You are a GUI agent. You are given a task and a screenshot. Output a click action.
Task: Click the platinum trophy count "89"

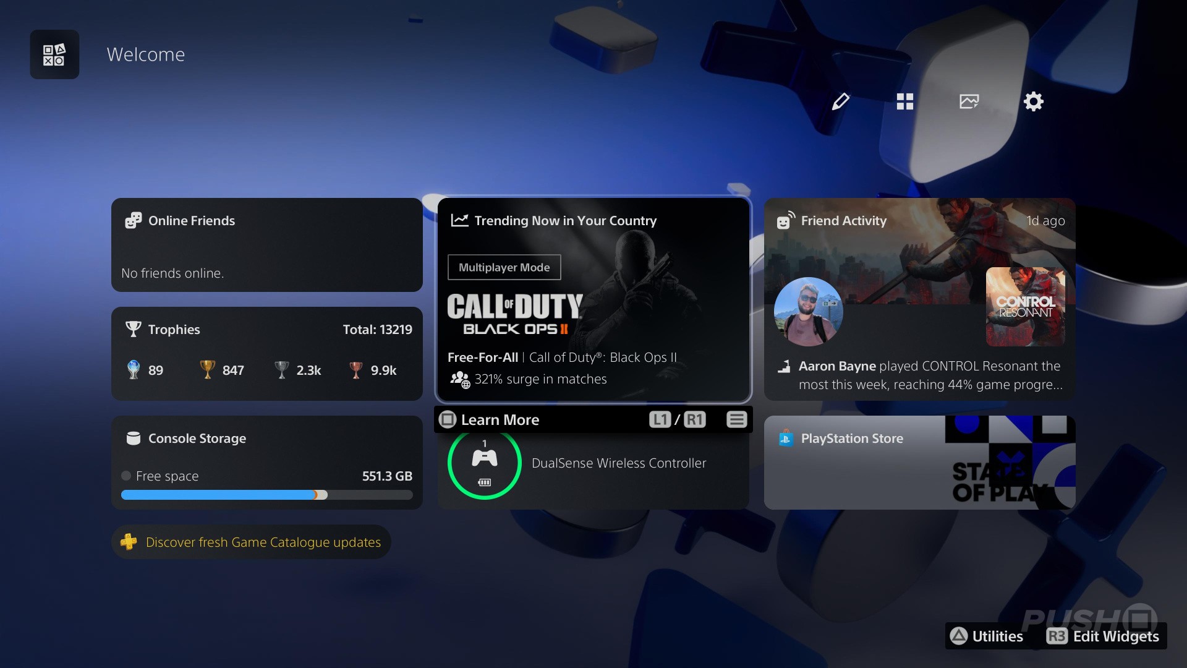coord(156,370)
